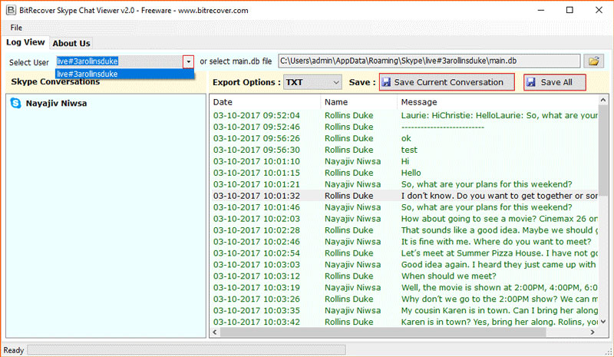Viewport: 614px width, 357px height.
Task: Switch to the Log View tab
Action: 25,42
